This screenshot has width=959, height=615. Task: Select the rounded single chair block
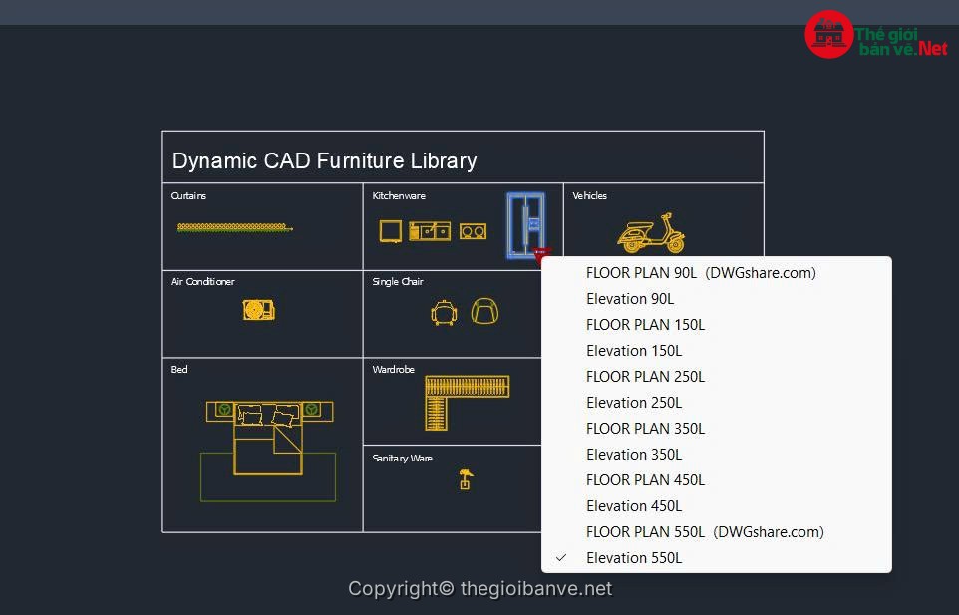(484, 312)
